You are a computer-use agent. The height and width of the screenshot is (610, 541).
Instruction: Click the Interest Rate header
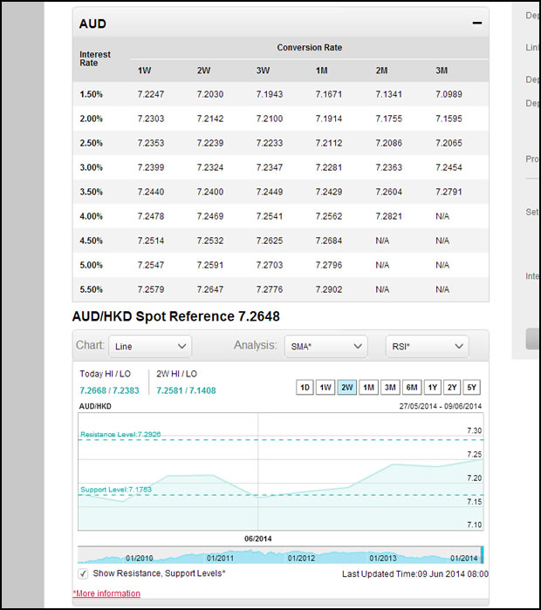(95, 58)
